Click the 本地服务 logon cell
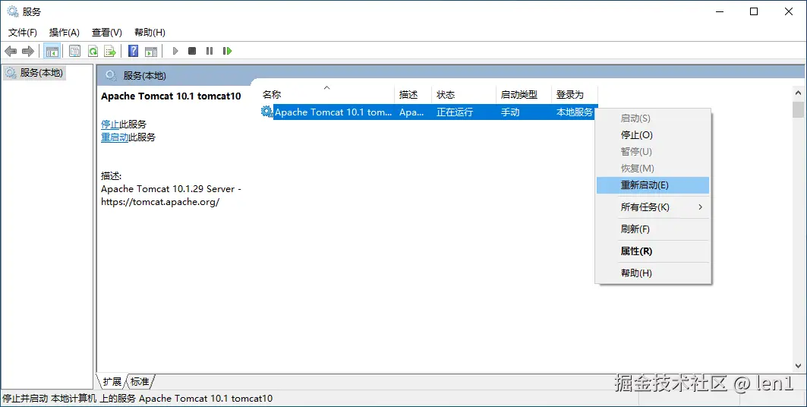The image size is (807, 407). pos(575,112)
